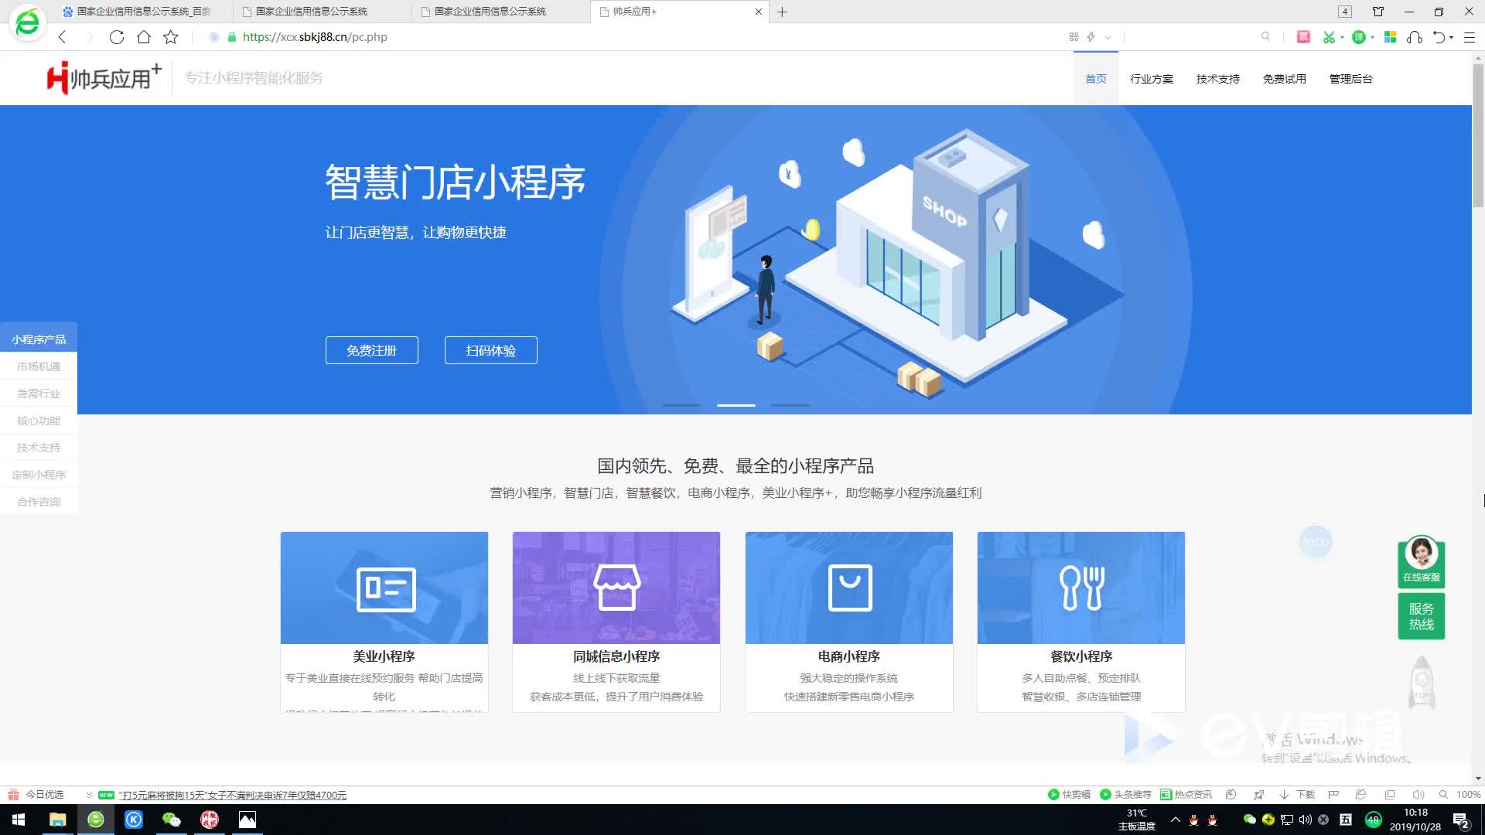This screenshot has width=1485, height=835.
Task: Open the headphones icon in toolbar
Action: tap(1415, 37)
